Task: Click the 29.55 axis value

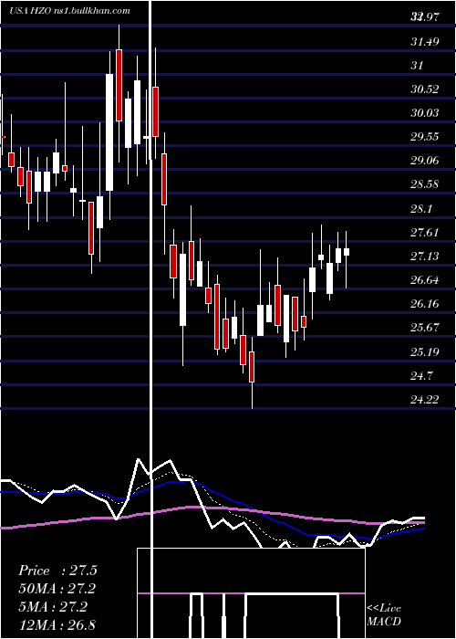Action: tap(425, 137)
